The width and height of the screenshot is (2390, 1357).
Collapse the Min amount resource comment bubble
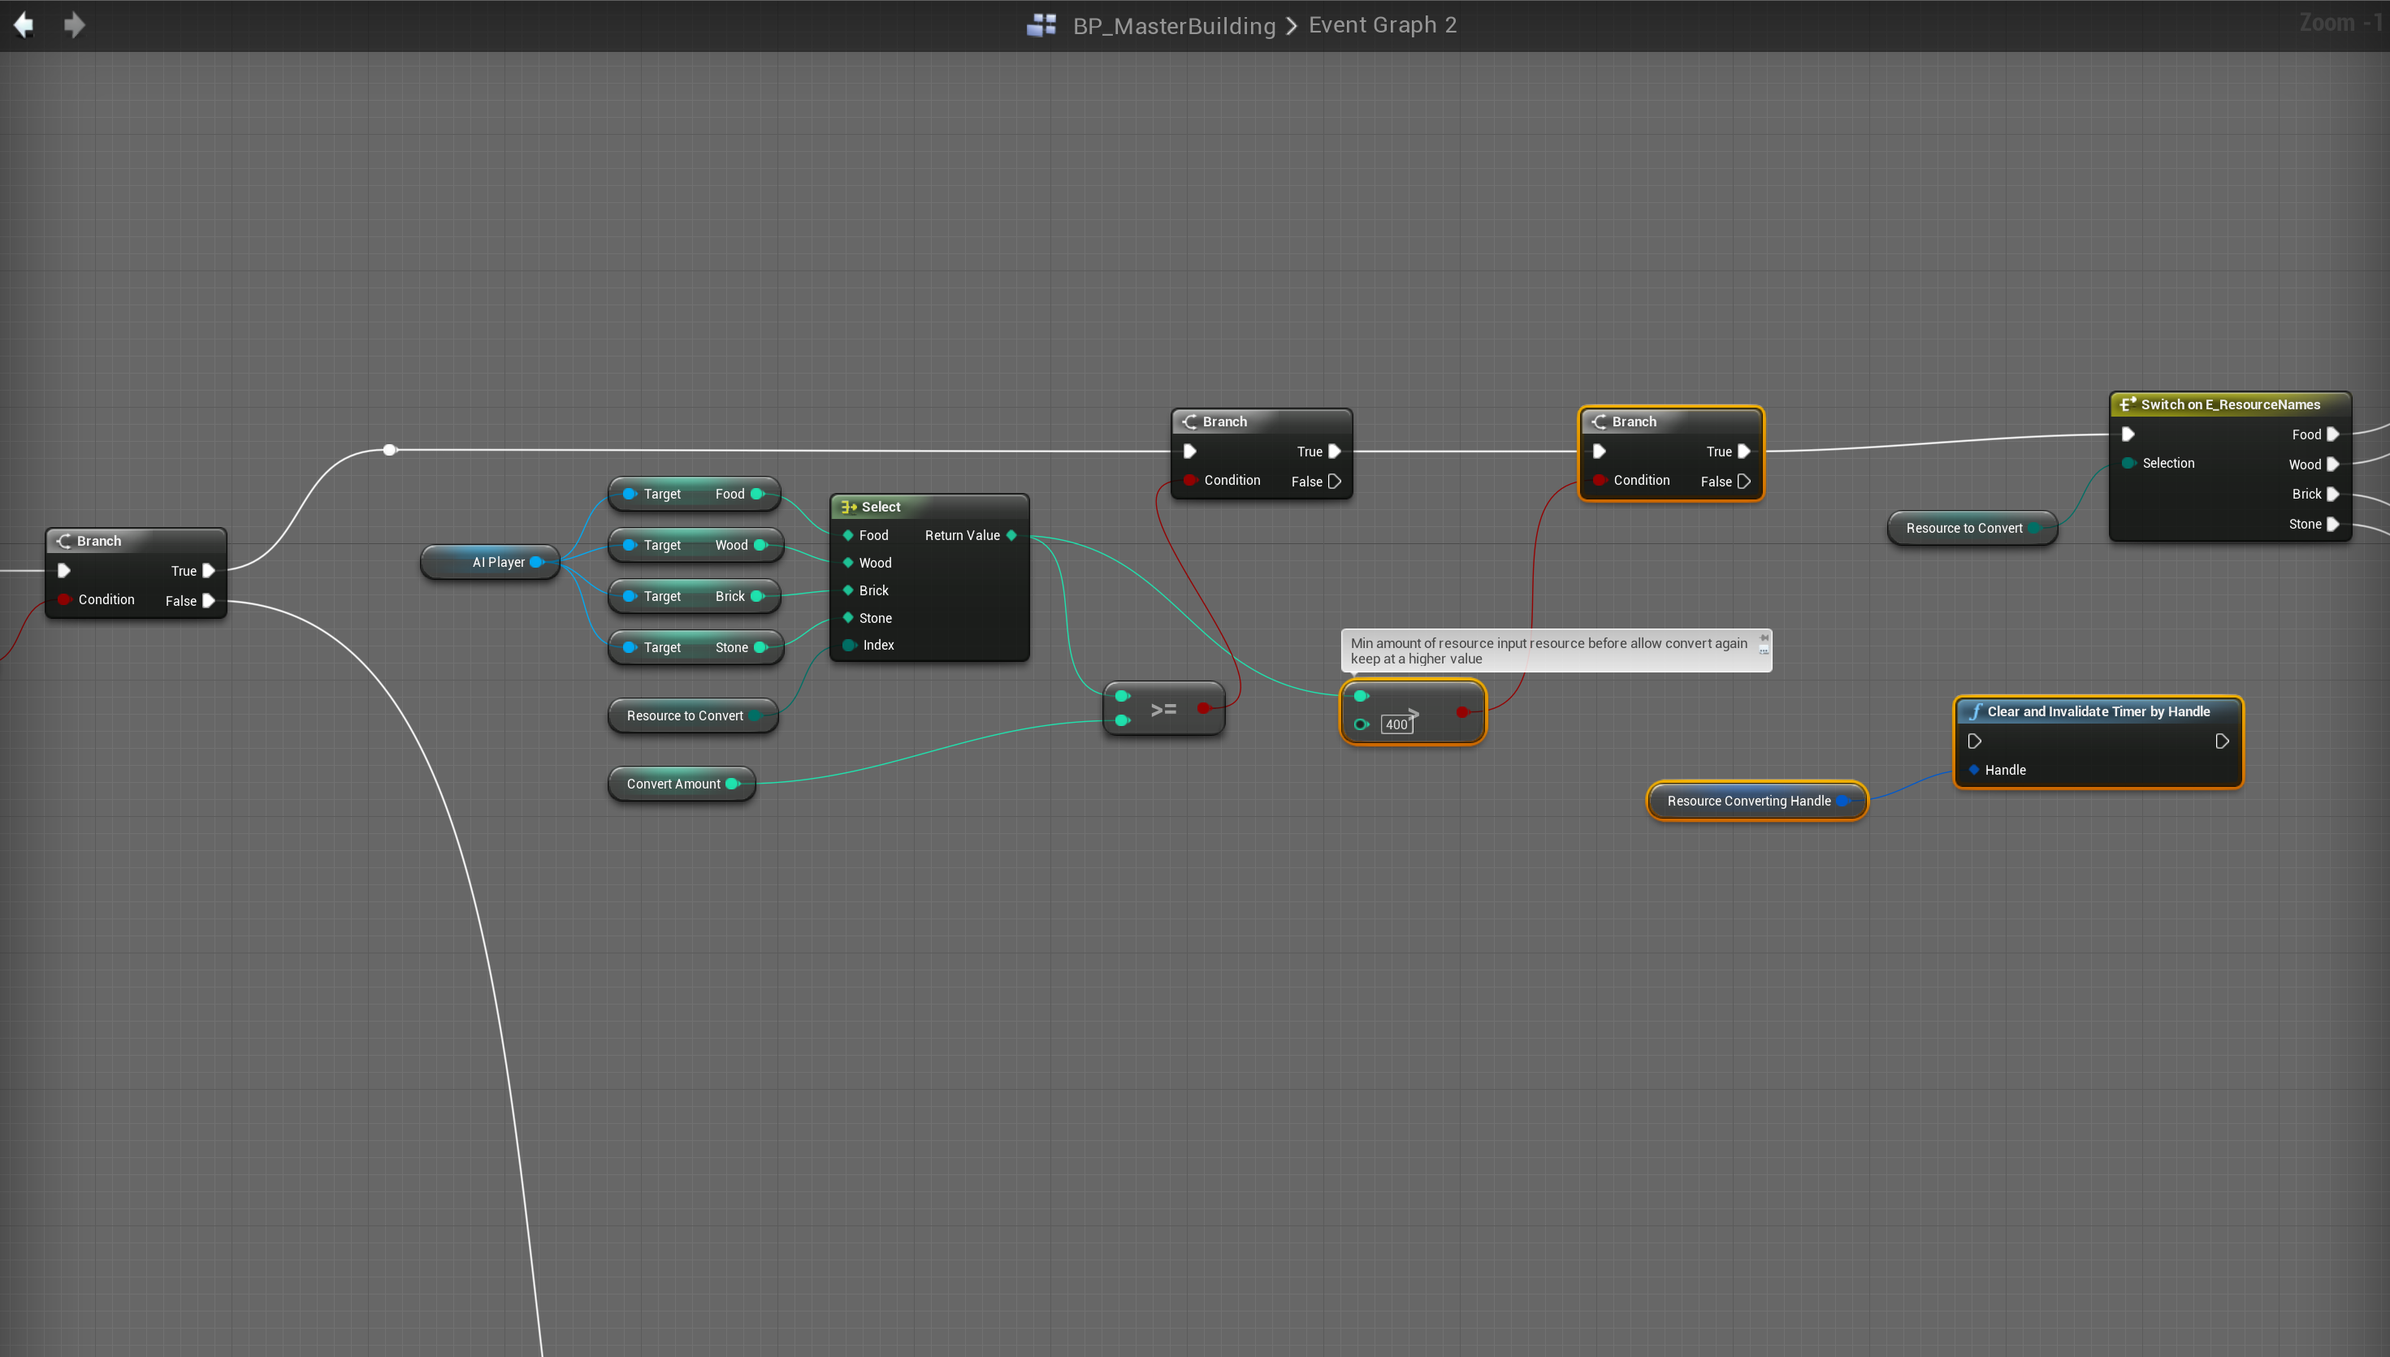tap(1764, 650)
